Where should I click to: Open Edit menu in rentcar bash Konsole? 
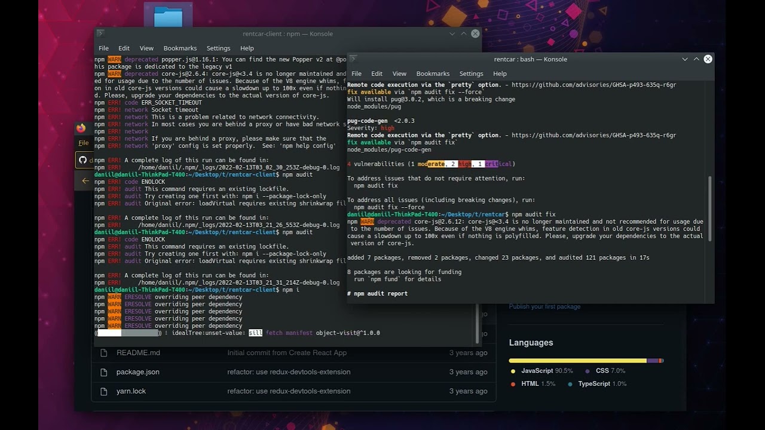(x=377, y=73)
